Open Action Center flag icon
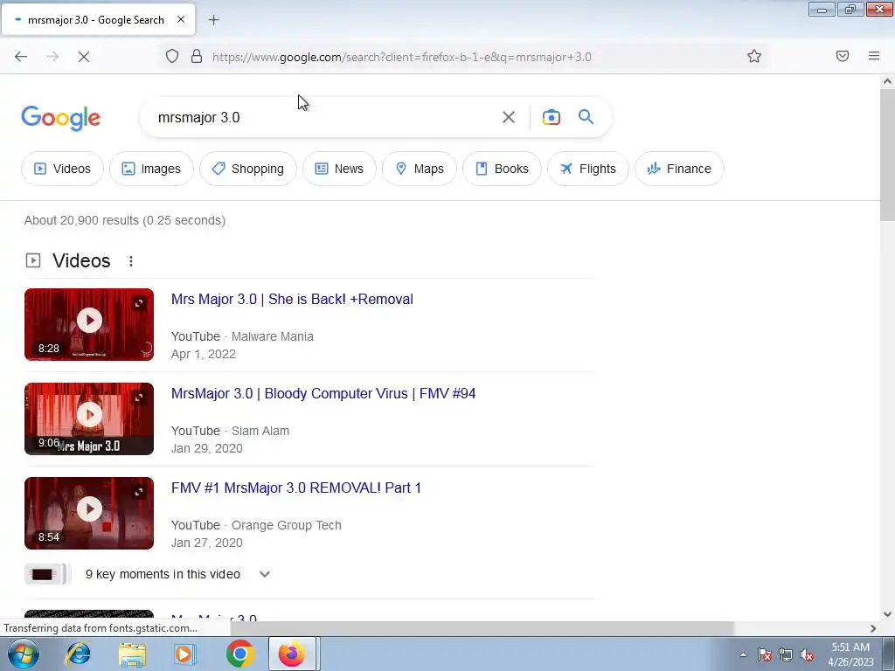The width and height of the screenshot is (895, 671). [x=765, y=654]
